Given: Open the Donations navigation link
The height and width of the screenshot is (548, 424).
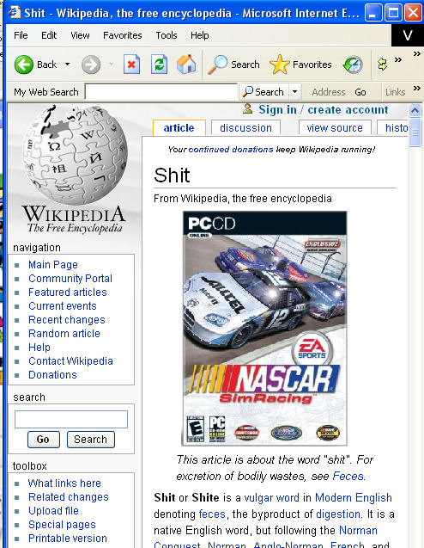Looking at the screenshot, I should pos(52,375).
